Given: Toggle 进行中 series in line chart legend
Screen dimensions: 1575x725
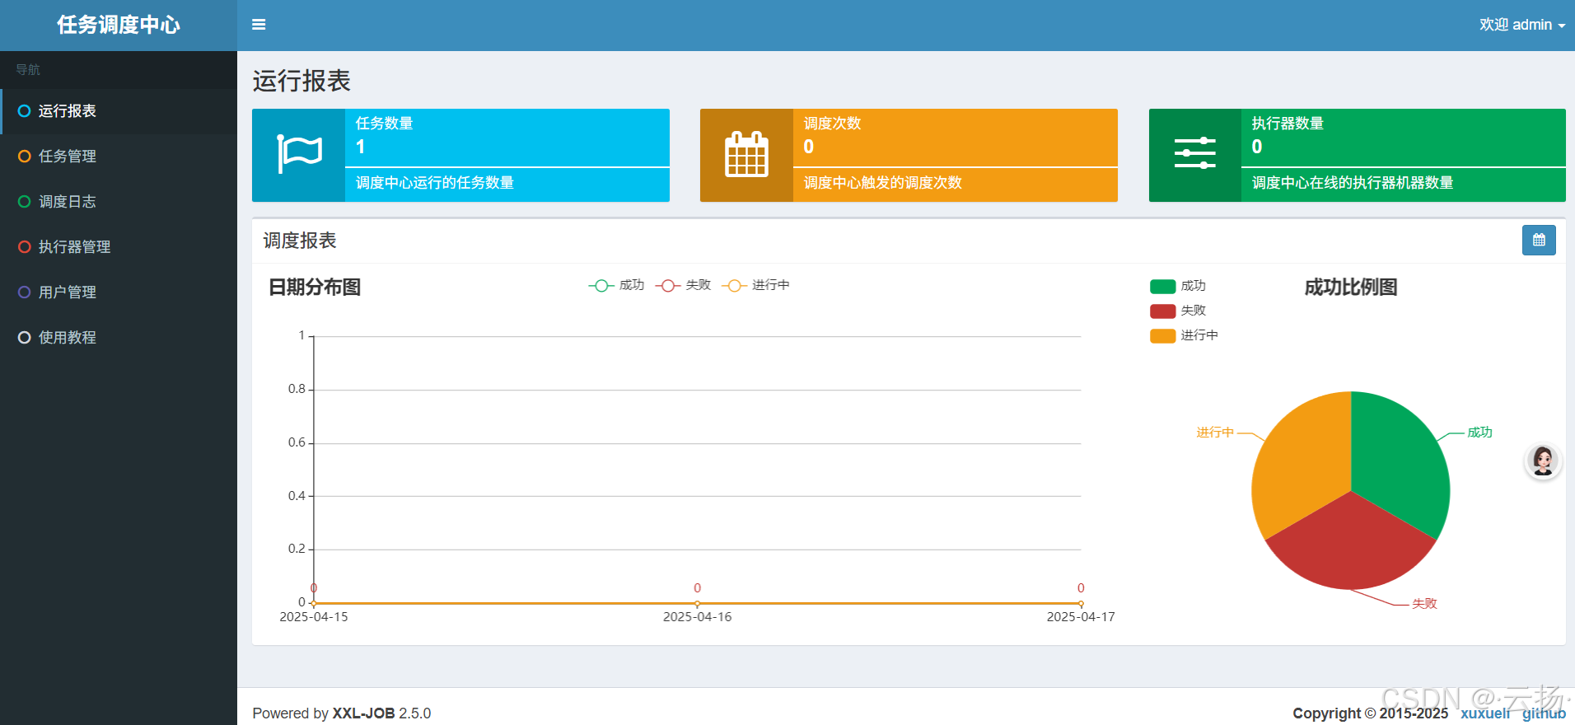Looking at the screenshot, I should 755,285.
